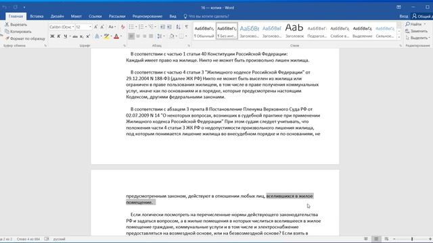Copy selection with Копировать
This screenshot has width=433, height=243.
point(18,32)
